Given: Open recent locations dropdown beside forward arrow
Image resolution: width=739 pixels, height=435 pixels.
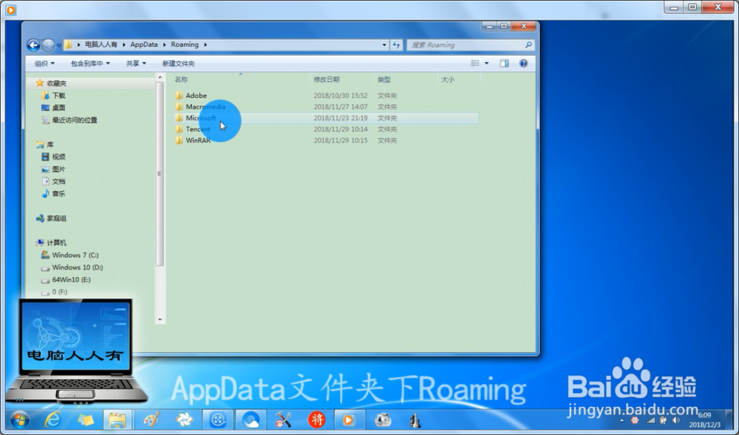Looking at the screenshot, I should click(59, 45).
